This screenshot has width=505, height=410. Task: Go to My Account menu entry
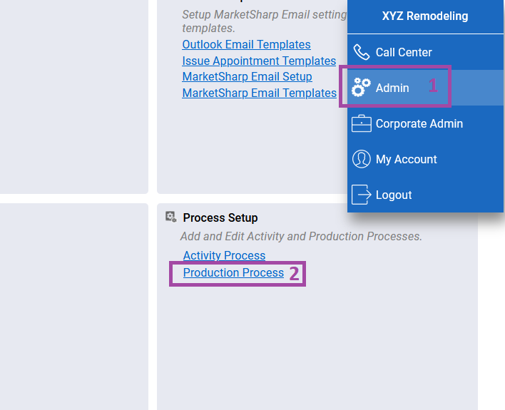point(425,159)
